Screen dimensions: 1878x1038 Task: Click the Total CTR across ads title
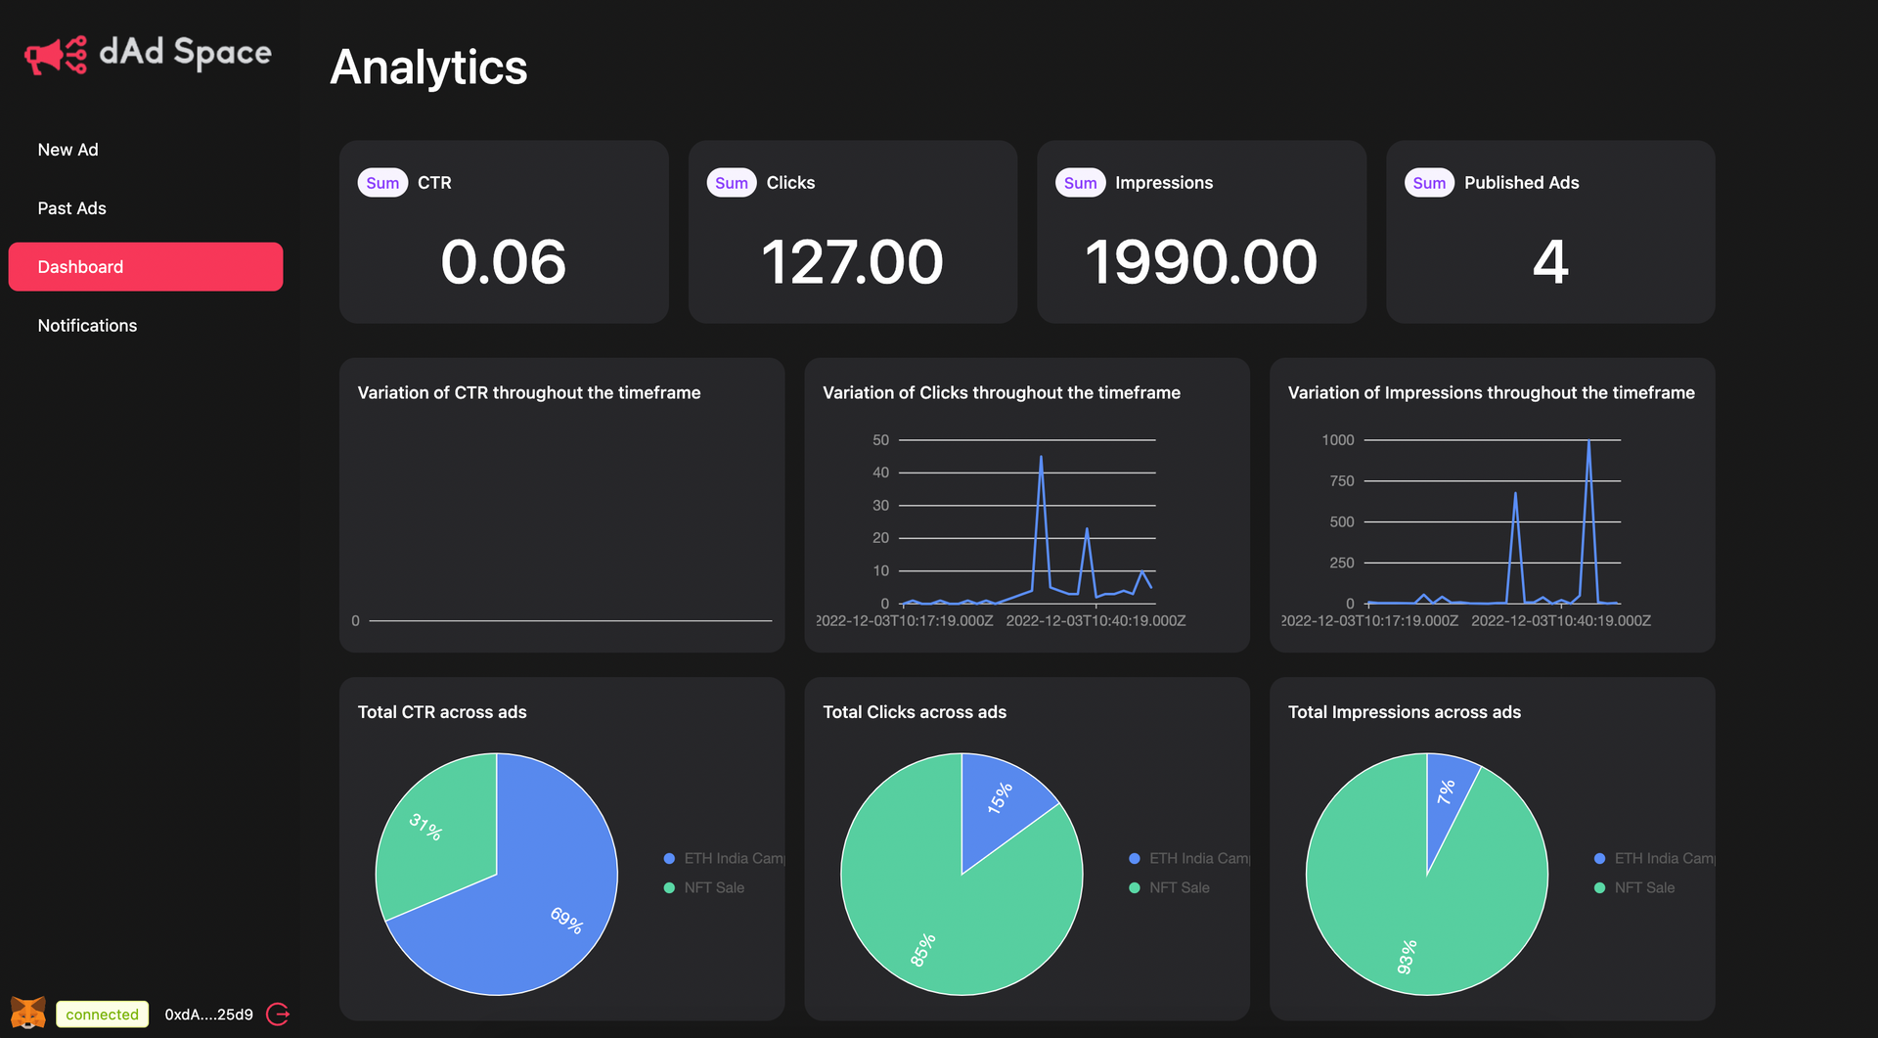click(442, 712)
